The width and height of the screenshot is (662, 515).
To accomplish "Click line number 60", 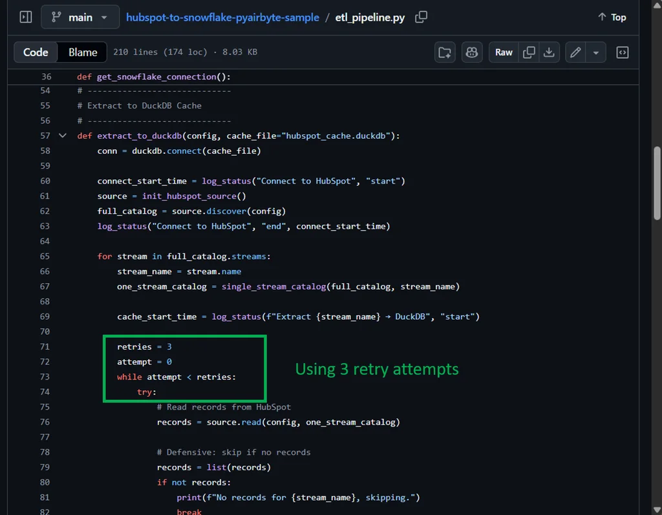I will coord(45,181).
